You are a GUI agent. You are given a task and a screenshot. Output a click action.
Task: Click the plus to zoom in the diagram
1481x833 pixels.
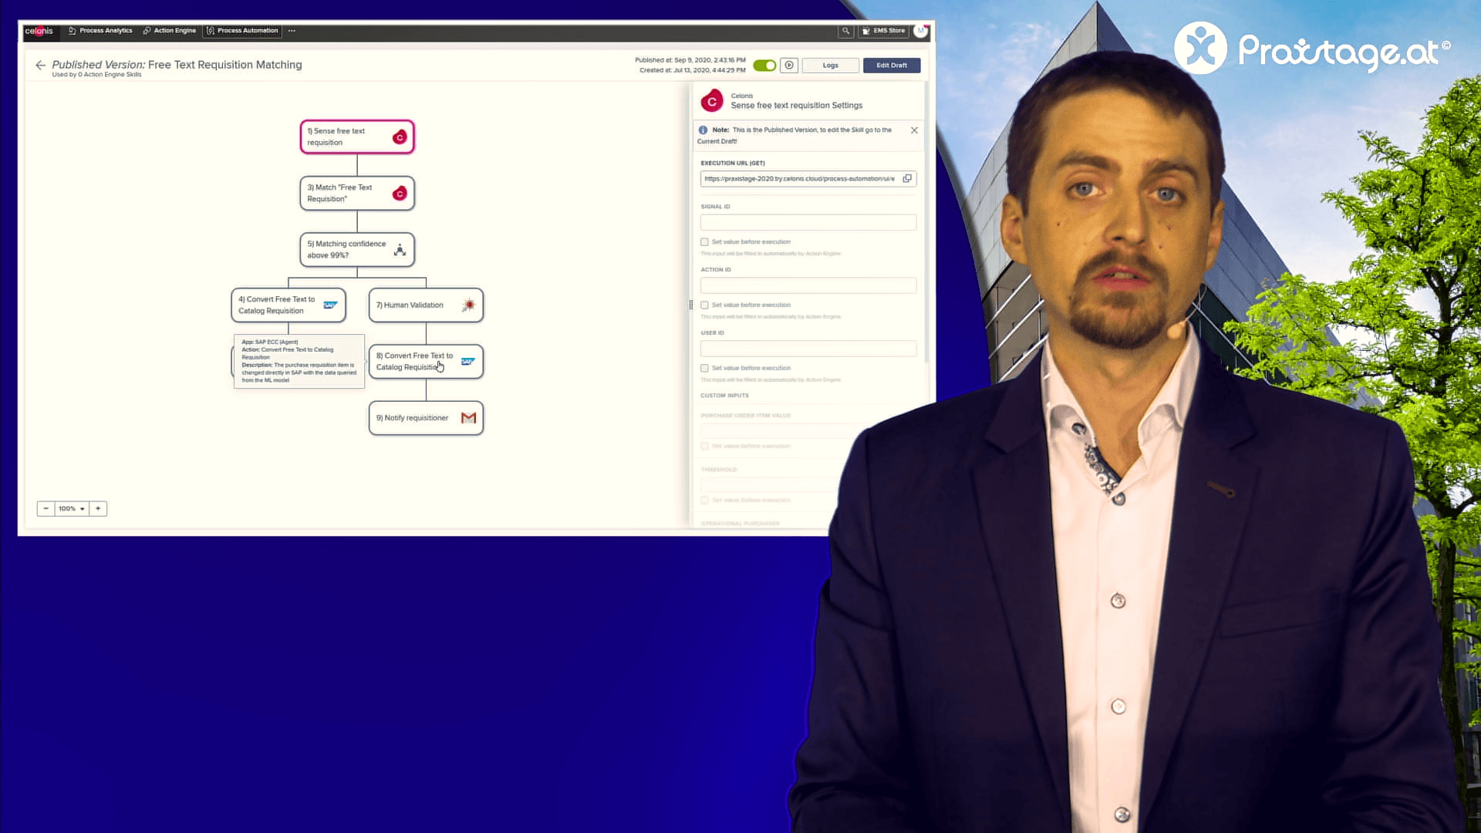pos(98,508)
